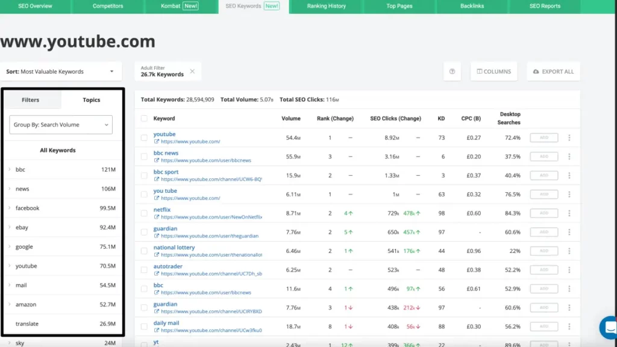Sort by SEO Clicks (Change) column header
Viewport: 617px width, 347px height.
click(395, 119)
